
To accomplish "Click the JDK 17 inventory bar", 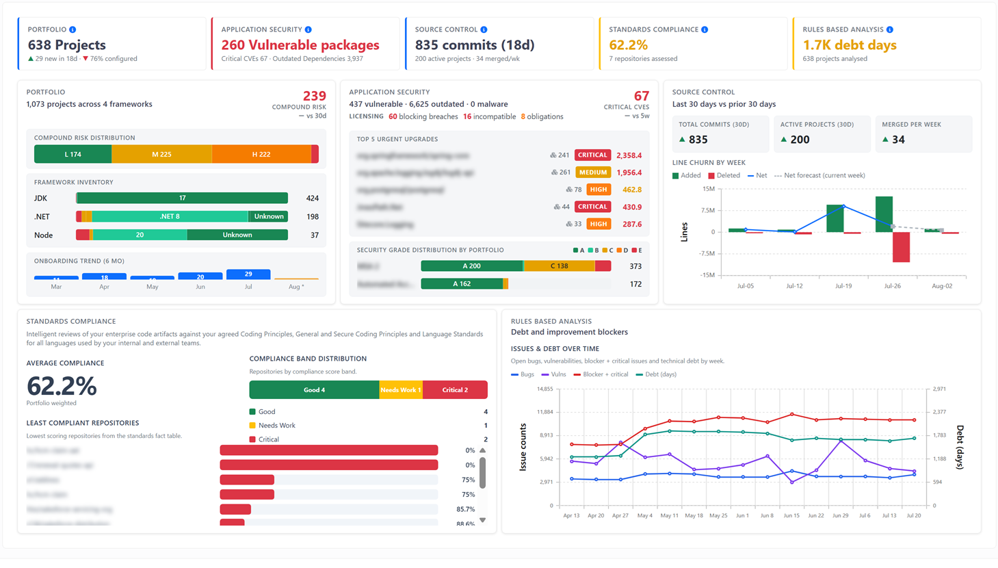I will click(182, 198).
